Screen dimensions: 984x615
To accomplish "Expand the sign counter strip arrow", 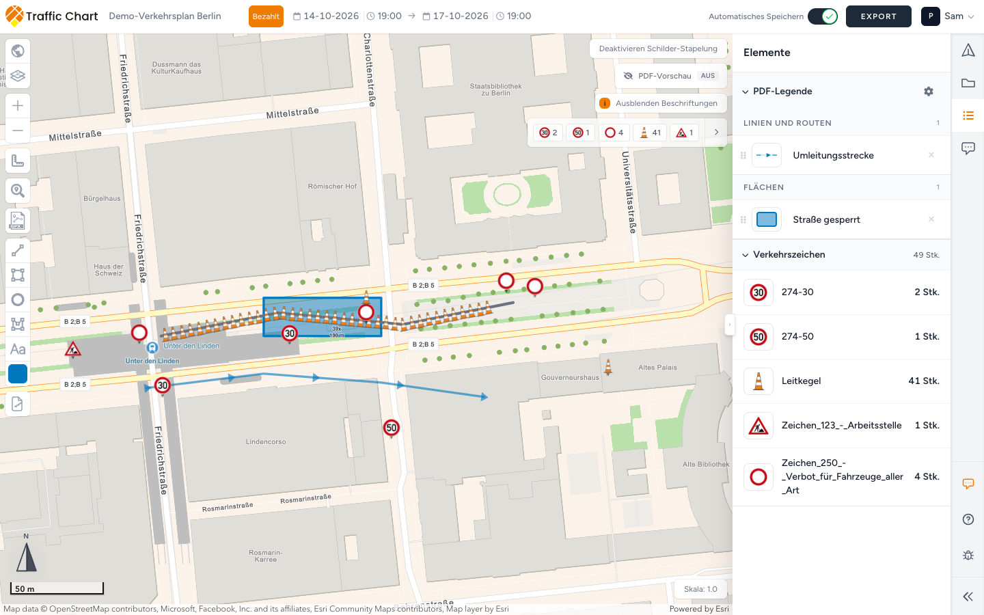I will [x=716, y=133].
